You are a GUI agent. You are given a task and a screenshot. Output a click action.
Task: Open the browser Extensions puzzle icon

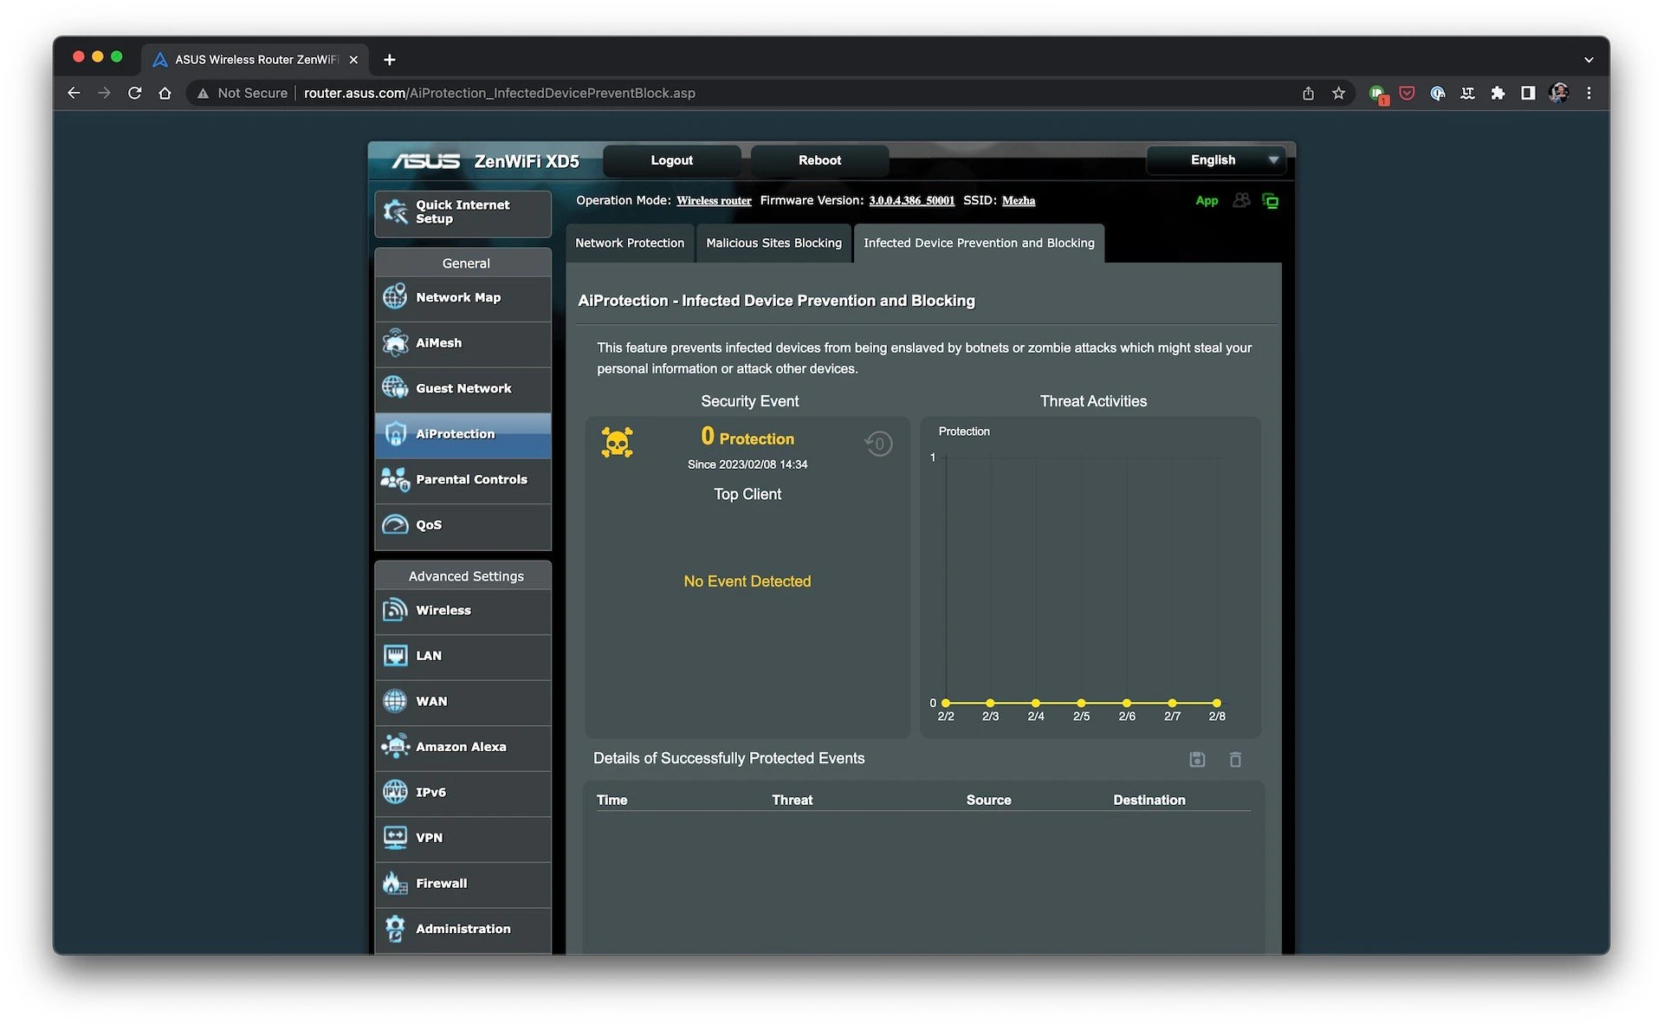[1498, 93]
